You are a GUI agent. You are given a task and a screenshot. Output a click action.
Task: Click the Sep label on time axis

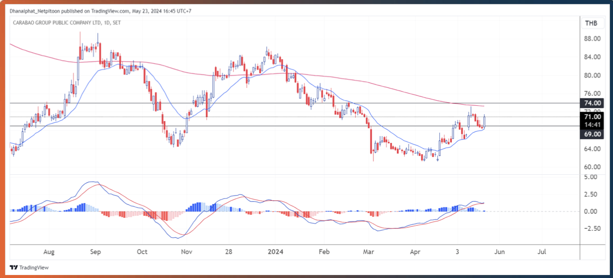[96, 252]
